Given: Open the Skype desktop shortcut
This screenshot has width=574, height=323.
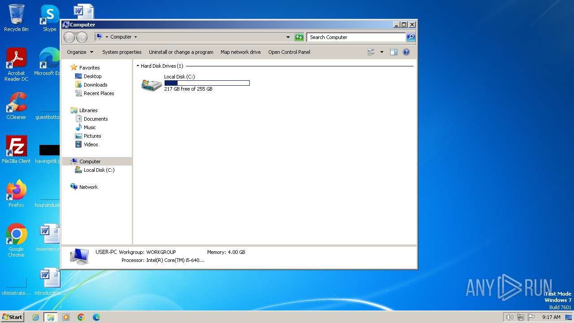Looking at the screenshot, I should click(50, 18).
